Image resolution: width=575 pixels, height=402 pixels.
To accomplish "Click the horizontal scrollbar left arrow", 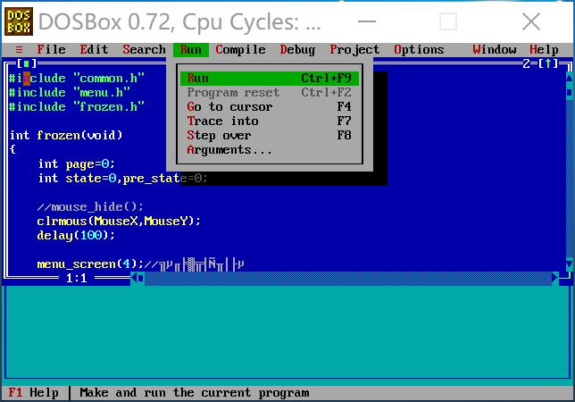I will [134, 278].
